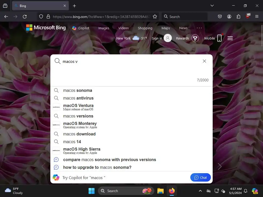Go to the Videos tab

point(124,28)
